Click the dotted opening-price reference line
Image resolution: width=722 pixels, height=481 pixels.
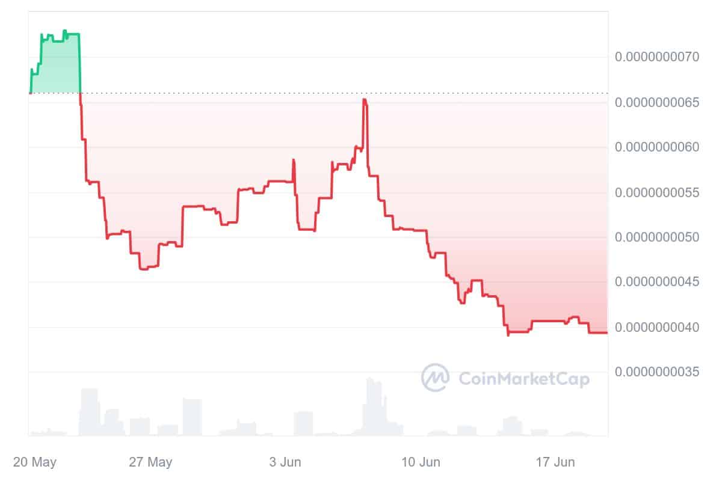point(481,93)
